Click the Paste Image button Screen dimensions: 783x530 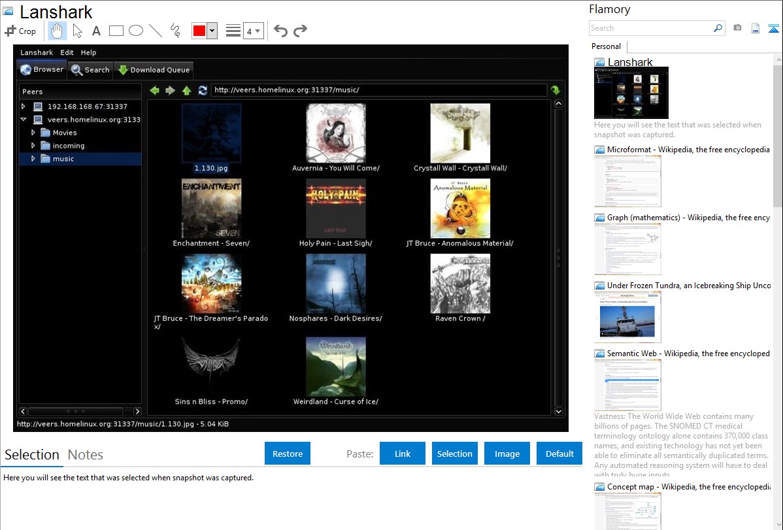click(x=507, y=454)
